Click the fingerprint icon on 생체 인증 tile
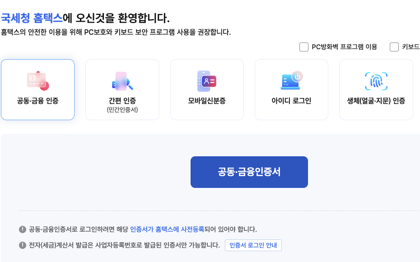The height and width of the screenshot is (262, 420). pyautogui.click(x=376, y=80)
